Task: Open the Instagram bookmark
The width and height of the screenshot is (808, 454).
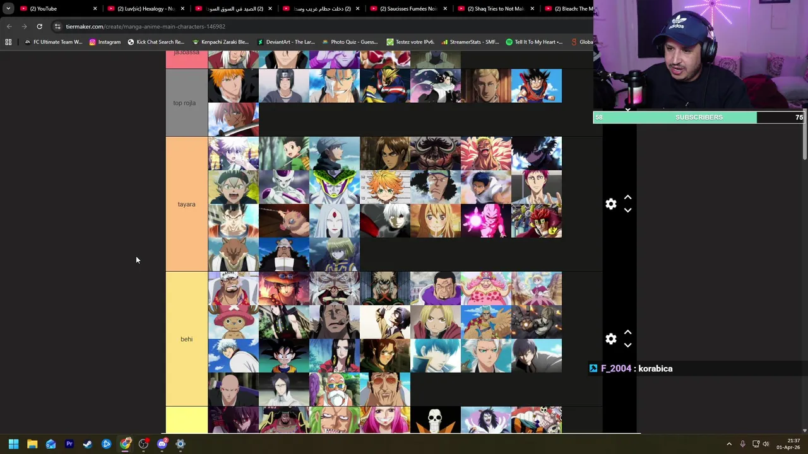Action: (x=105, y=42)
